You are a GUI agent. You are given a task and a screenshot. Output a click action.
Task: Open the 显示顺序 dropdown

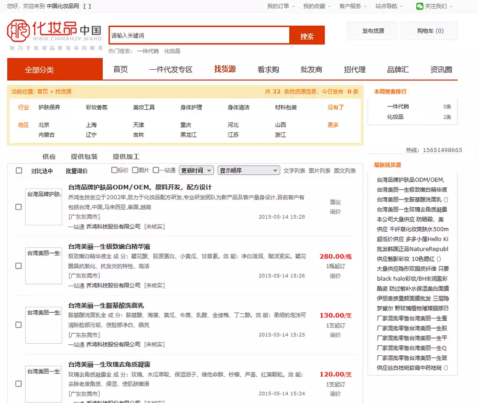(x=249, y=170)
